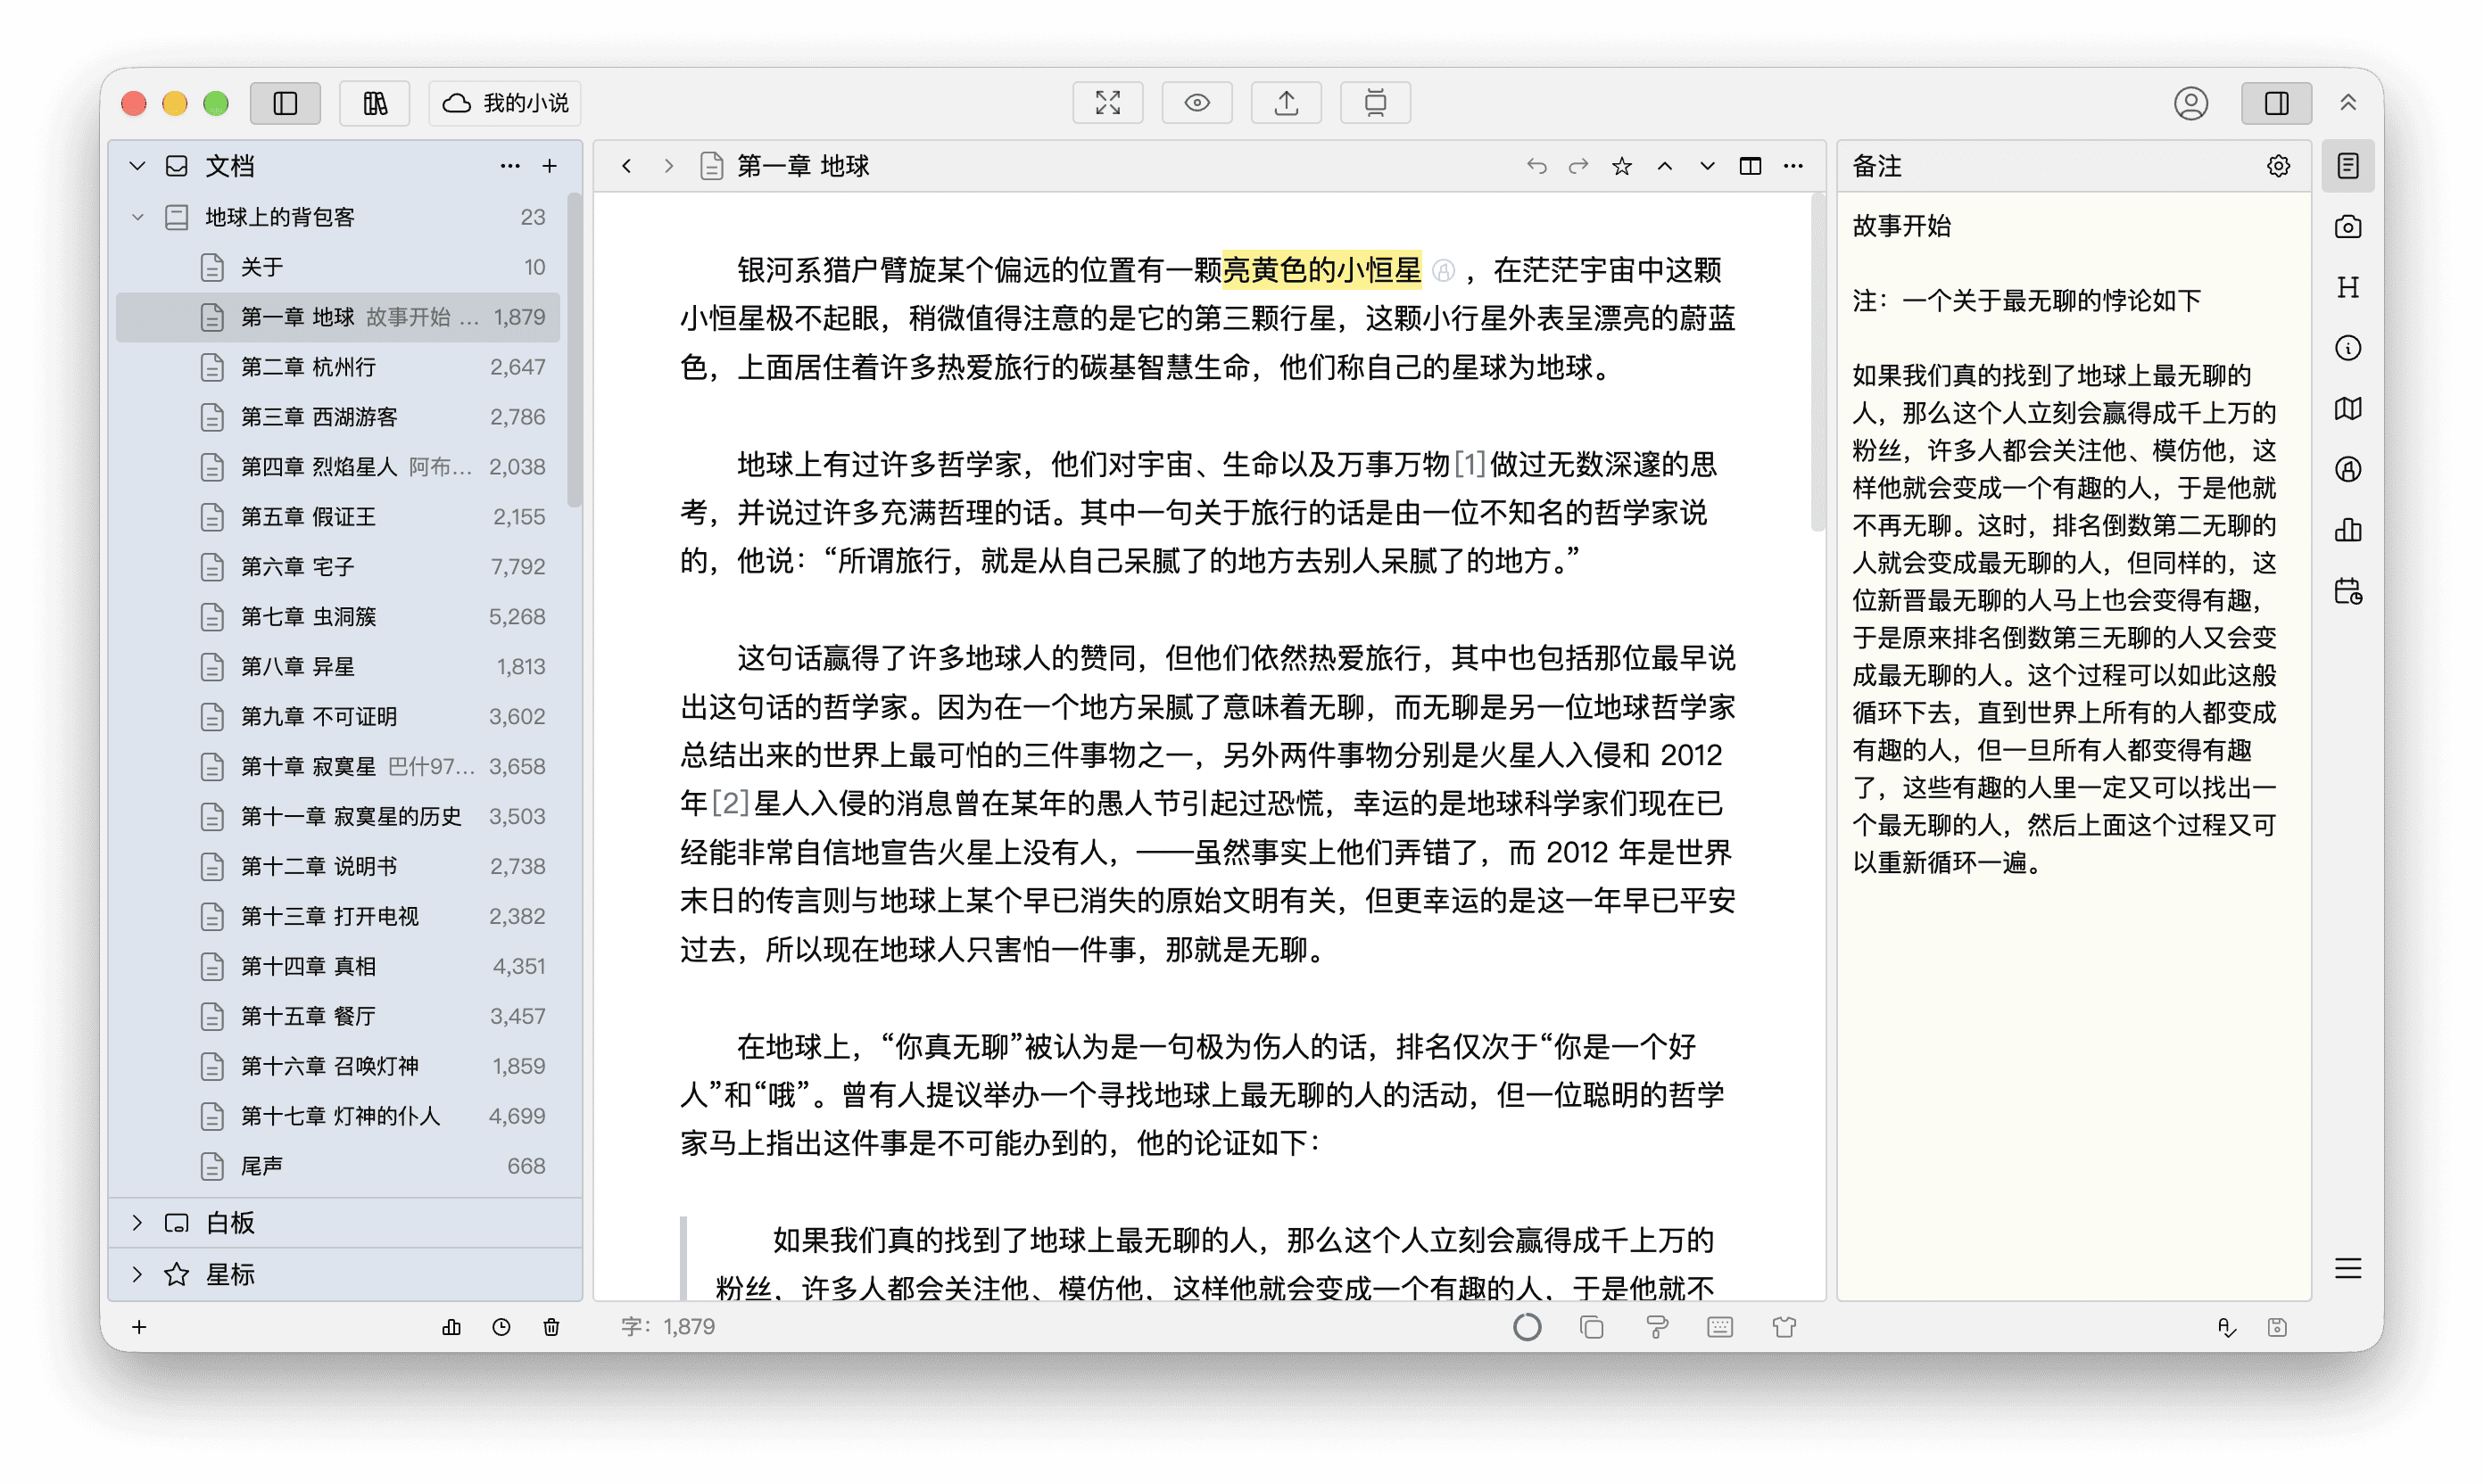Click the note text 故事开始
The height and width of the screenshot is (1484, 2484).
(1901, 226)
